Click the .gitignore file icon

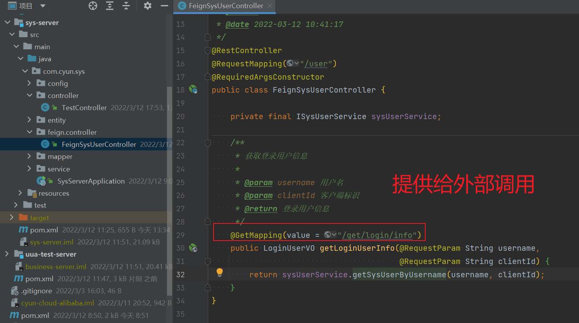point(15,291)
